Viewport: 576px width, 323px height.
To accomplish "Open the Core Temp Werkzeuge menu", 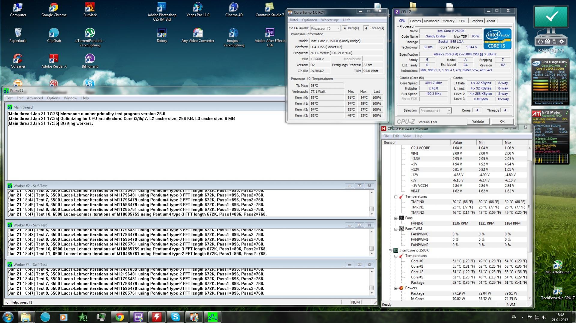I will 330,20.
